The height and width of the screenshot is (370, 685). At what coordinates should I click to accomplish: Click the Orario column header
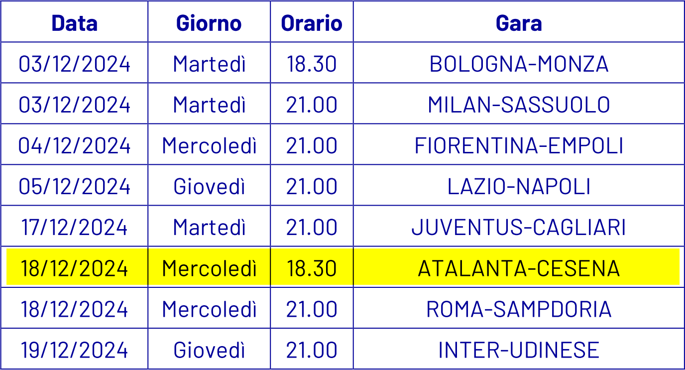pyautogui.click(x=312, y=23)
